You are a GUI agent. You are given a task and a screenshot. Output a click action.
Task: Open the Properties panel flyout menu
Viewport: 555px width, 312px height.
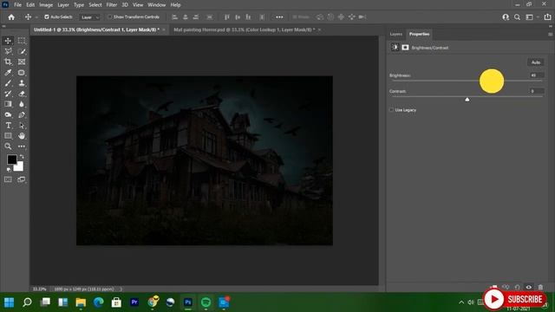pos(551,35)
